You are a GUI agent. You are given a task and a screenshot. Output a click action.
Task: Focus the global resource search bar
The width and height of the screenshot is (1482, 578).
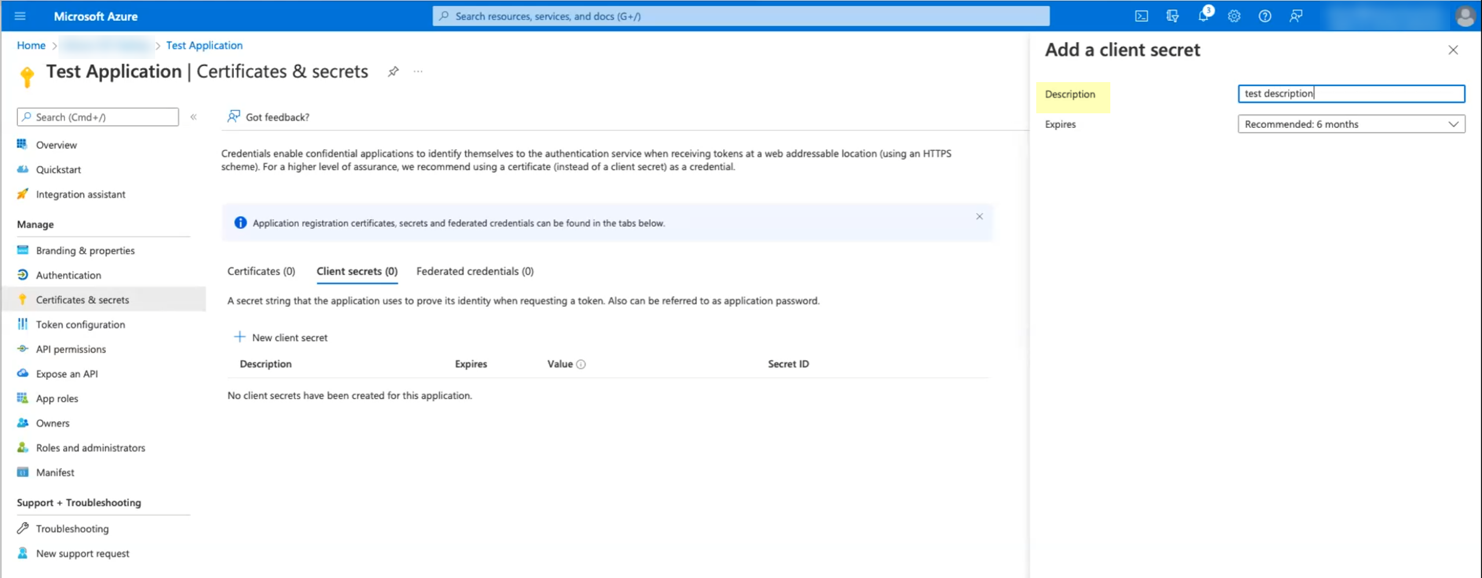741,16
